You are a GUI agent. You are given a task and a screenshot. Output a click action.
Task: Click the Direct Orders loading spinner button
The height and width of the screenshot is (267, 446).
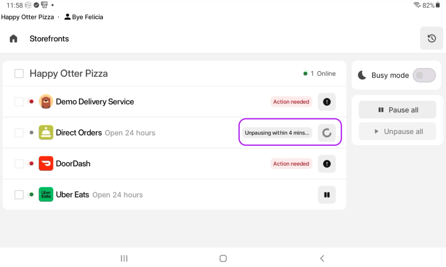[x=327, y=133]
